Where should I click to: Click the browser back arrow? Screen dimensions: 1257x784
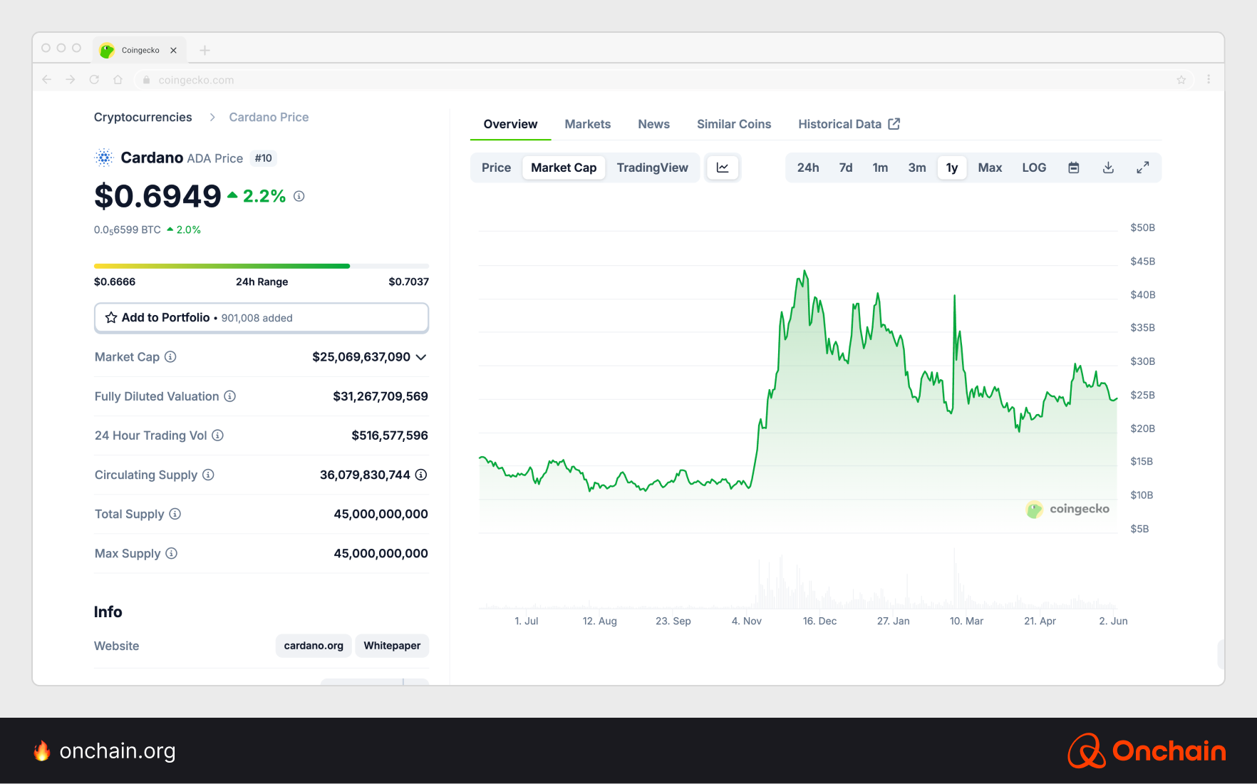pyautogui.click(x=47, y=80)
